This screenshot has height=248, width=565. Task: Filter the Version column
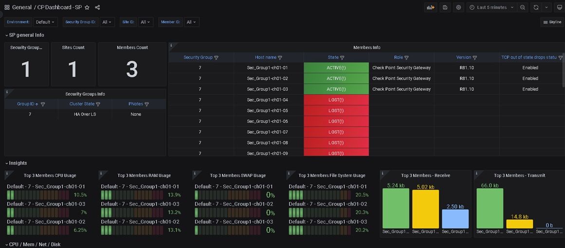[x=474, y=57]
